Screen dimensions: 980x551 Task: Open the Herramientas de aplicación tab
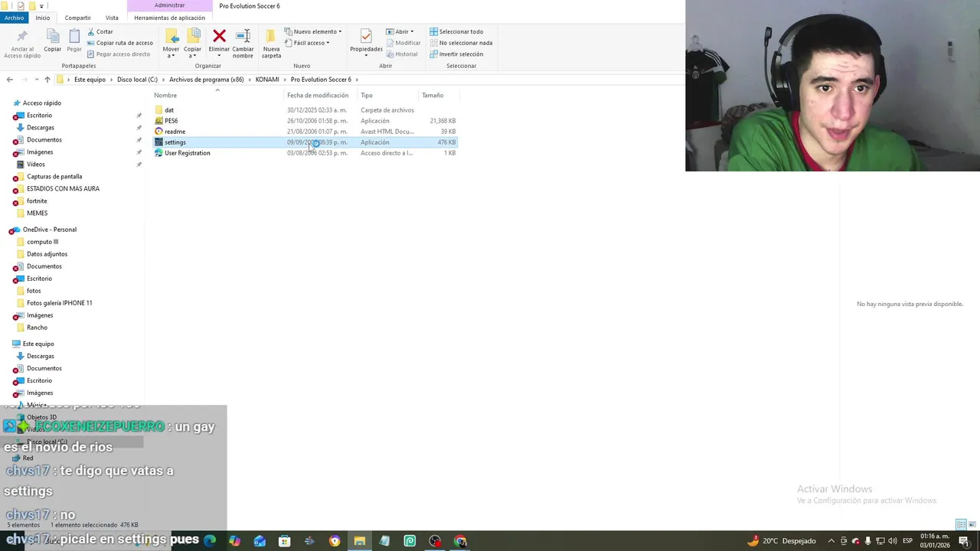pyautogui.click(x=169, y=18)
